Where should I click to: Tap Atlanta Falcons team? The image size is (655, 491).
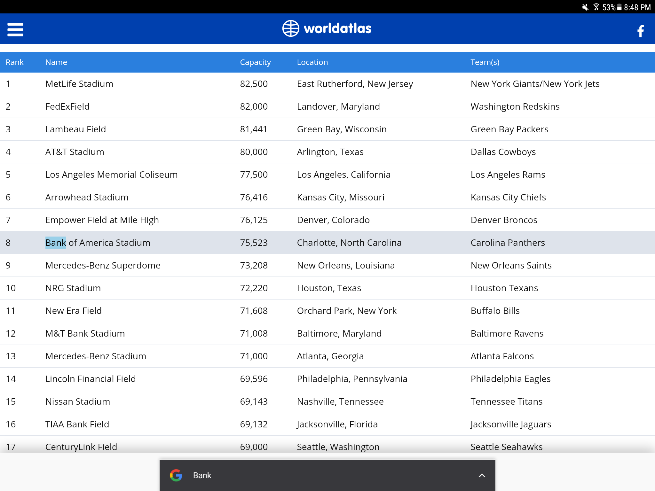pos(502,356)
